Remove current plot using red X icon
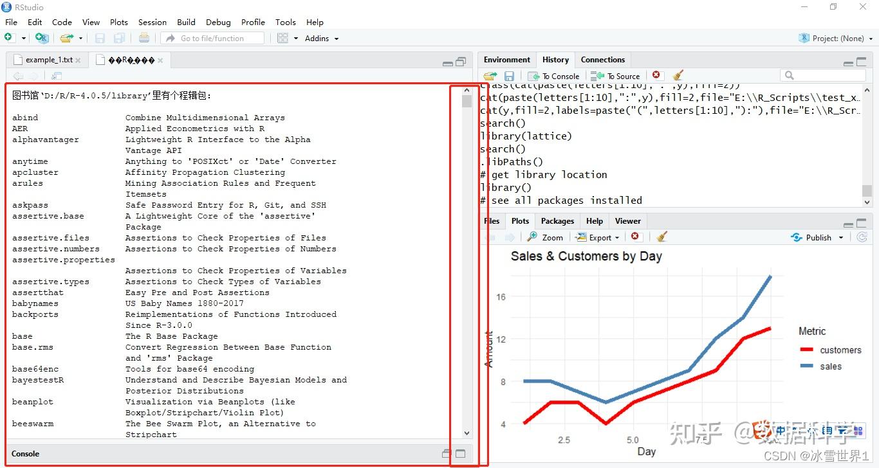 point(636,237)
